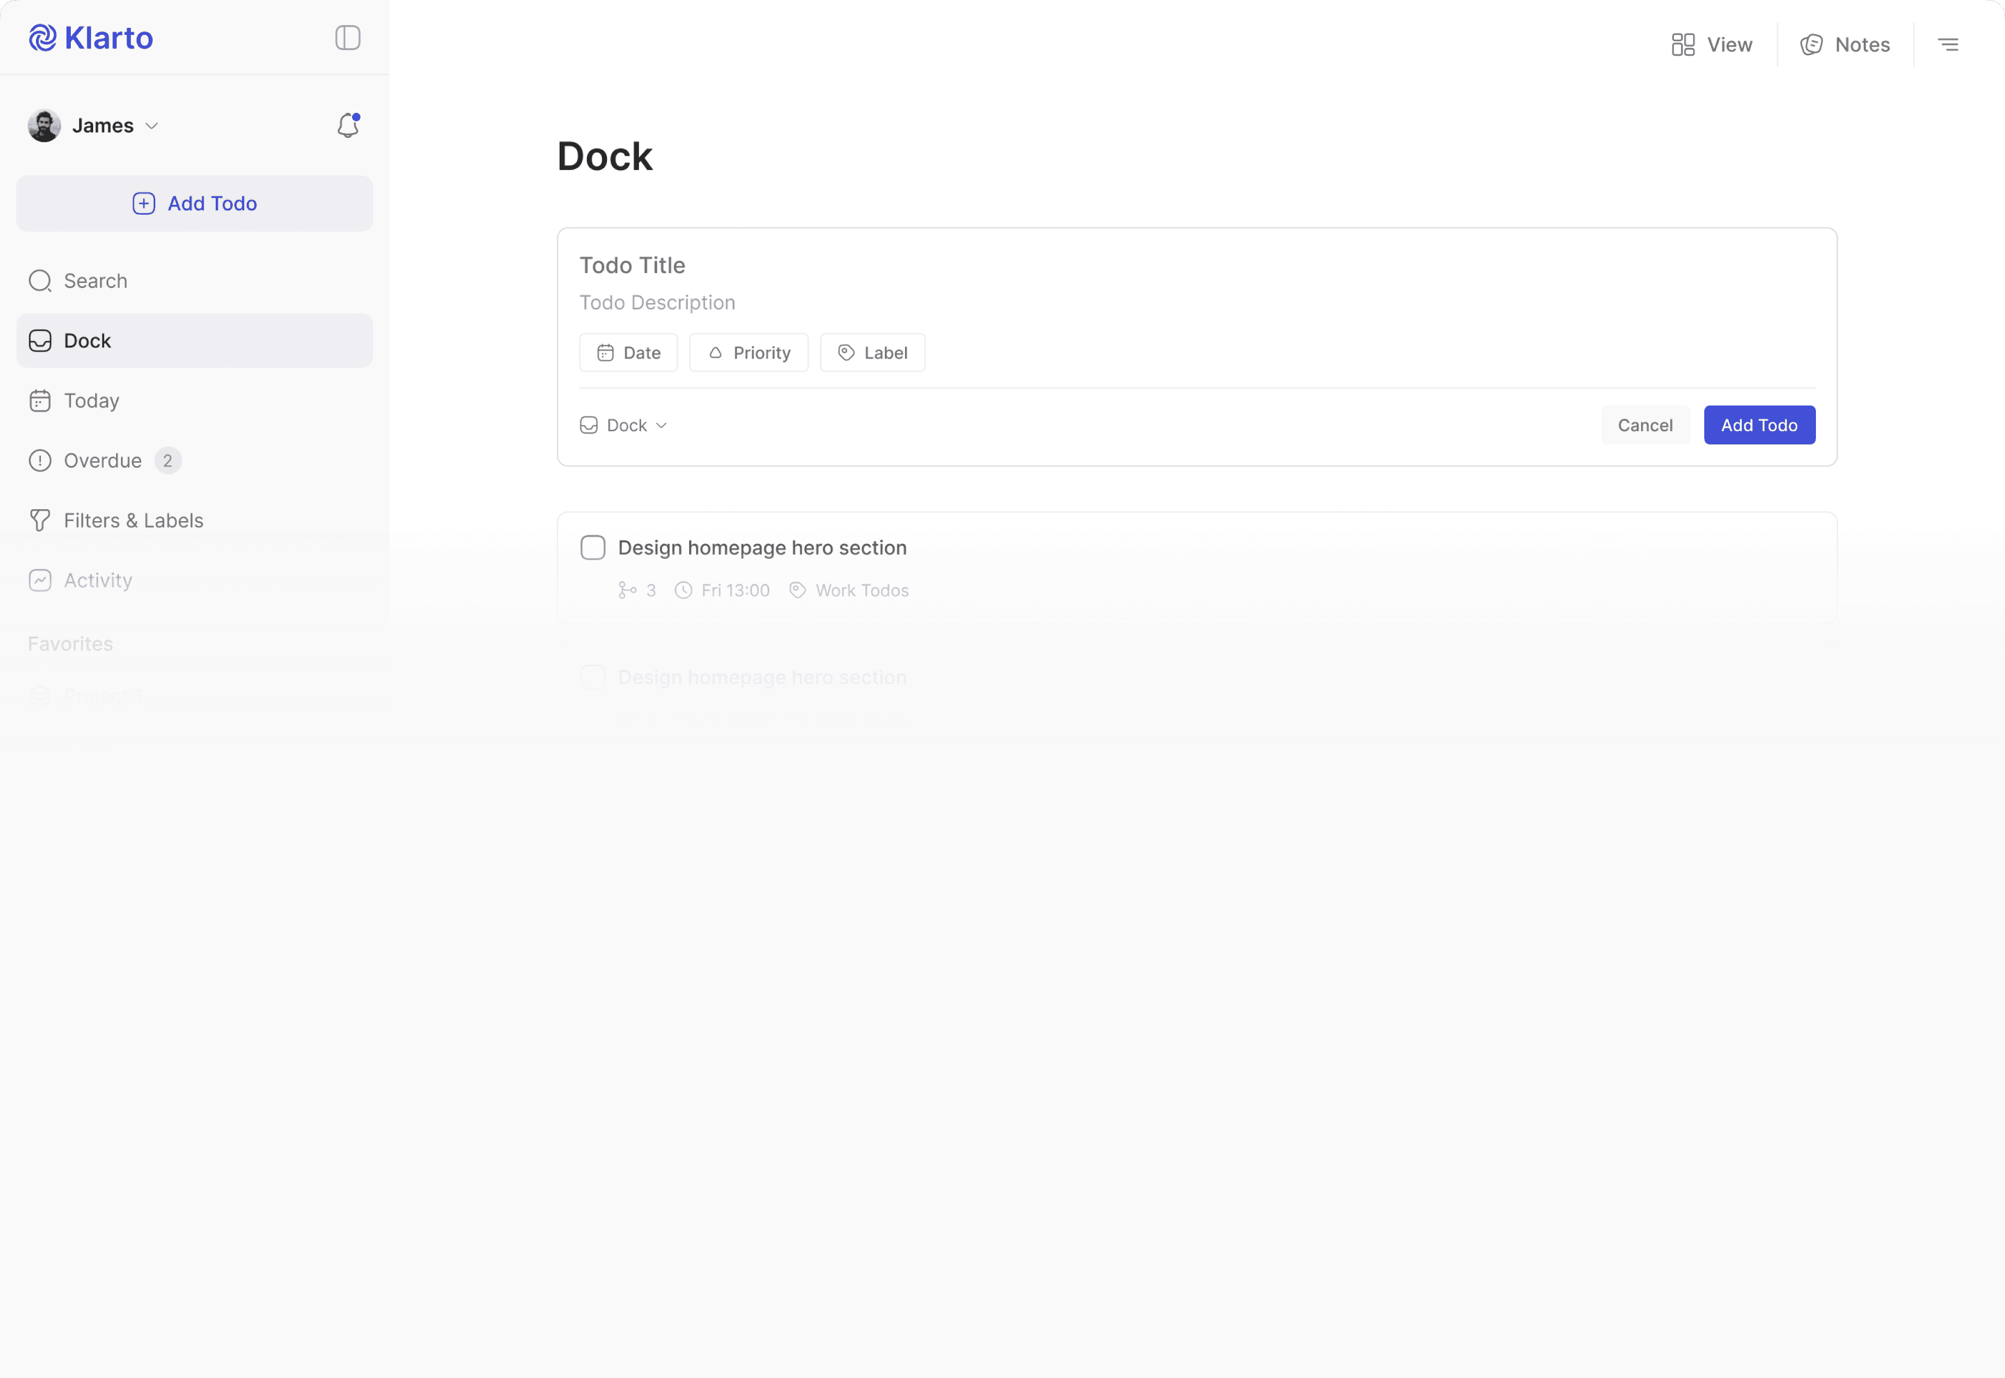The height and width of the screenshot is (1378, 2005).
Task: Collapse the sidebar using the panel icon
Action: click(x=348, y=38)
